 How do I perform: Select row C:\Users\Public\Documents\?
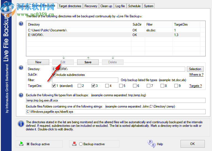pos(113,30)
